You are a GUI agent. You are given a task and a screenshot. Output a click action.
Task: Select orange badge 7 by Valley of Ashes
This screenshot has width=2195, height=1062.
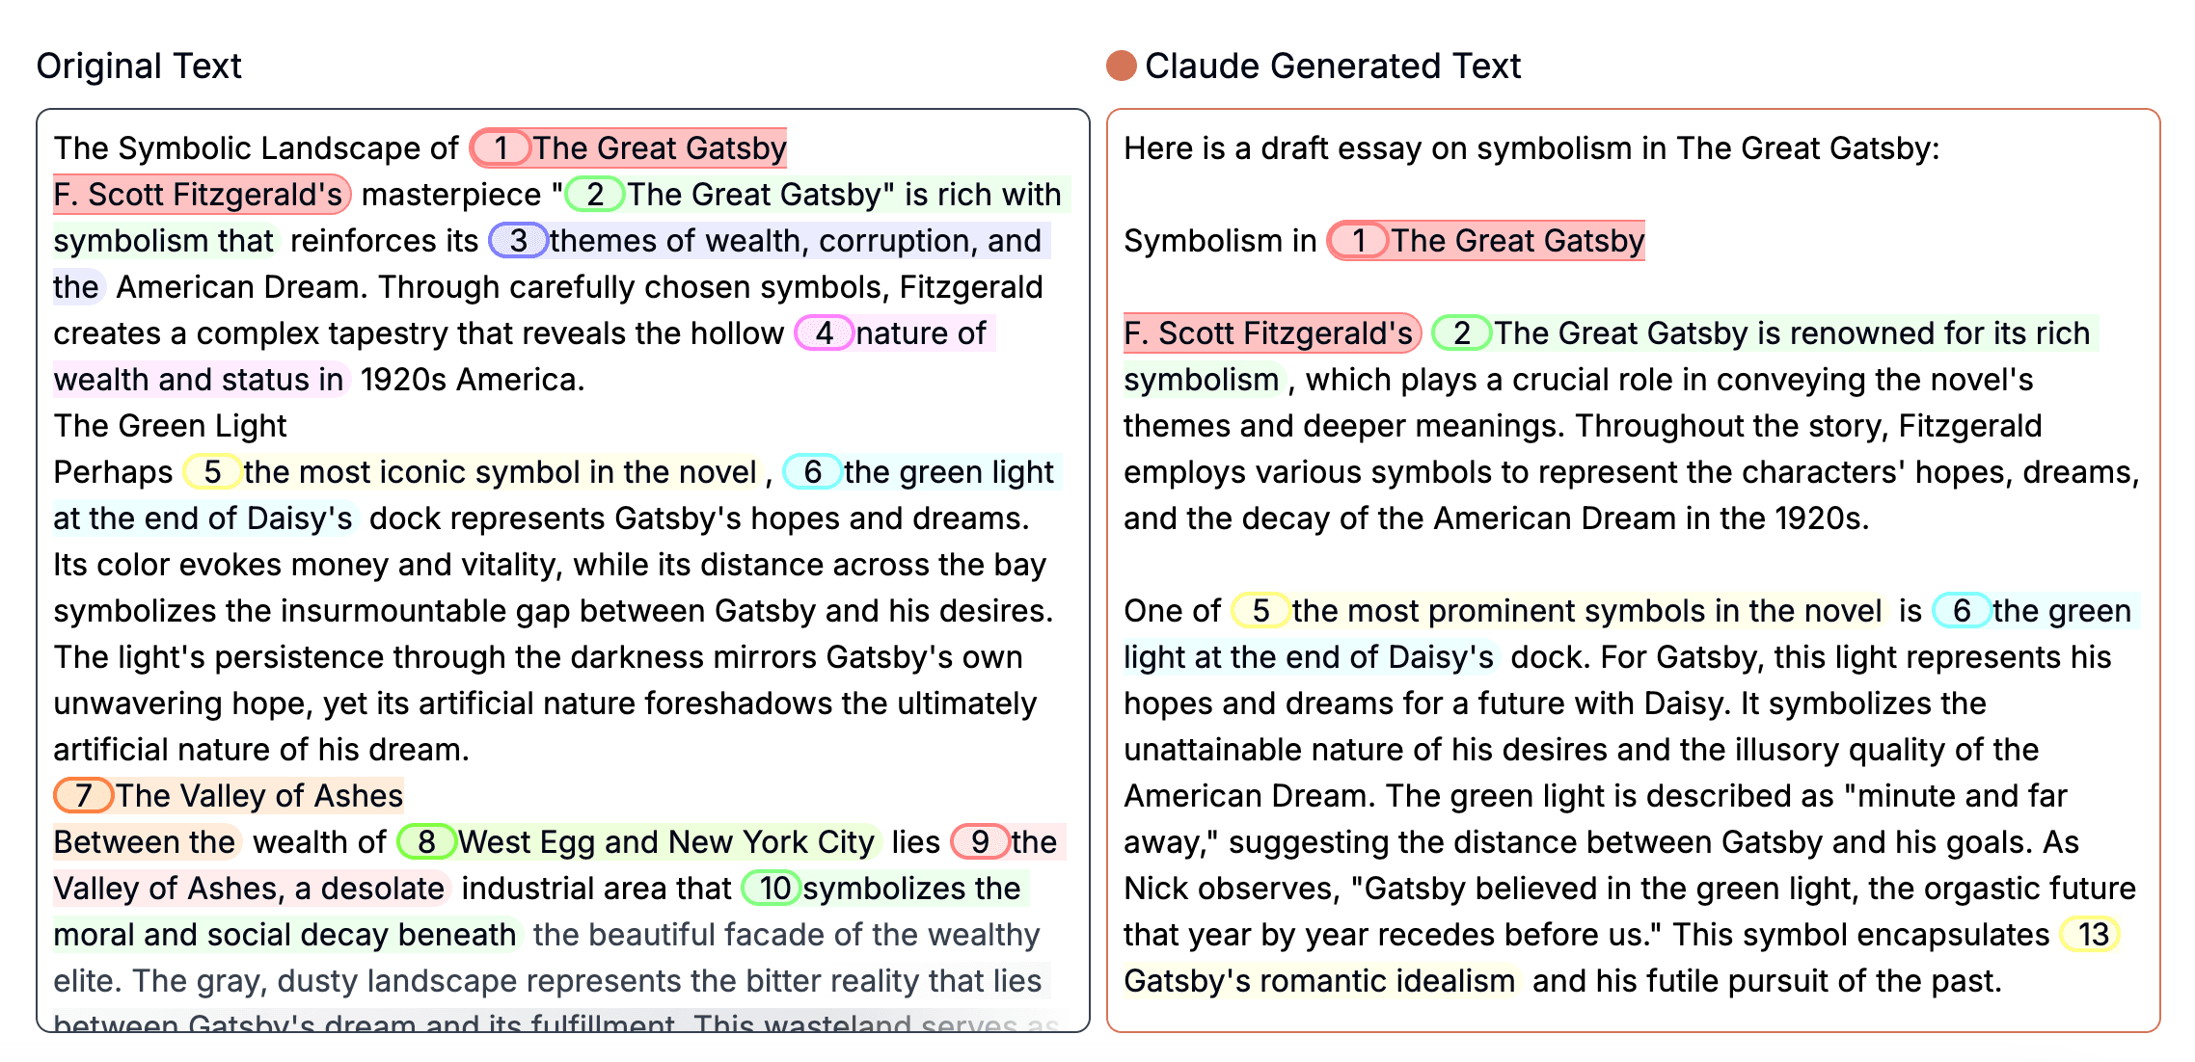pos(84,795)
